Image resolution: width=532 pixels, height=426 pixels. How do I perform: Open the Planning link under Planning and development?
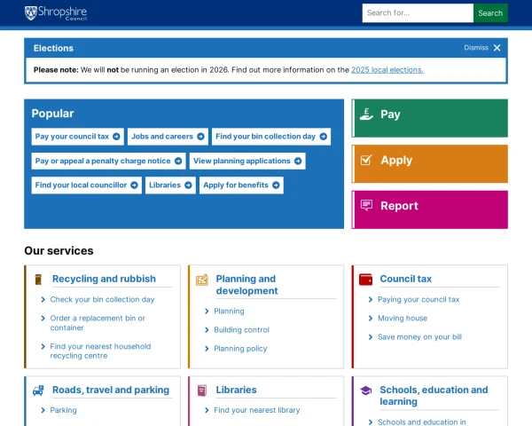pyautogui.click(x=229, y=312)
